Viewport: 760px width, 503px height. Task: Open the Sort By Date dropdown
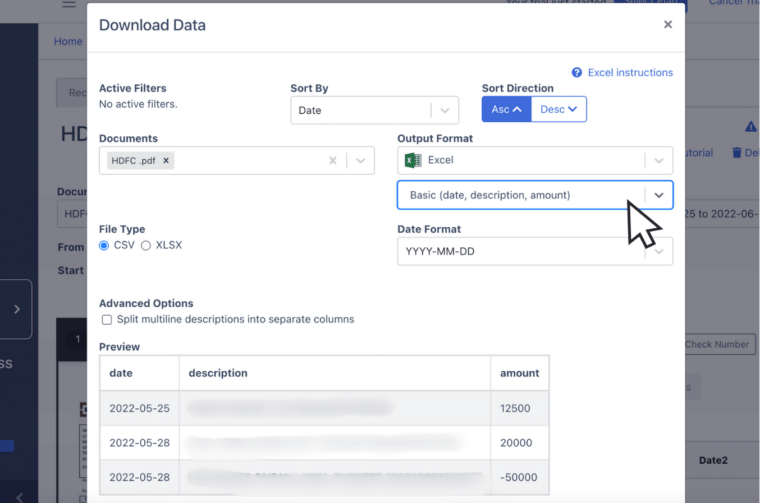click(374, 110)
